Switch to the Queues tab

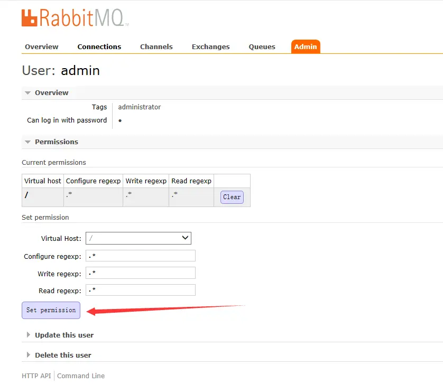pos(262,46)
